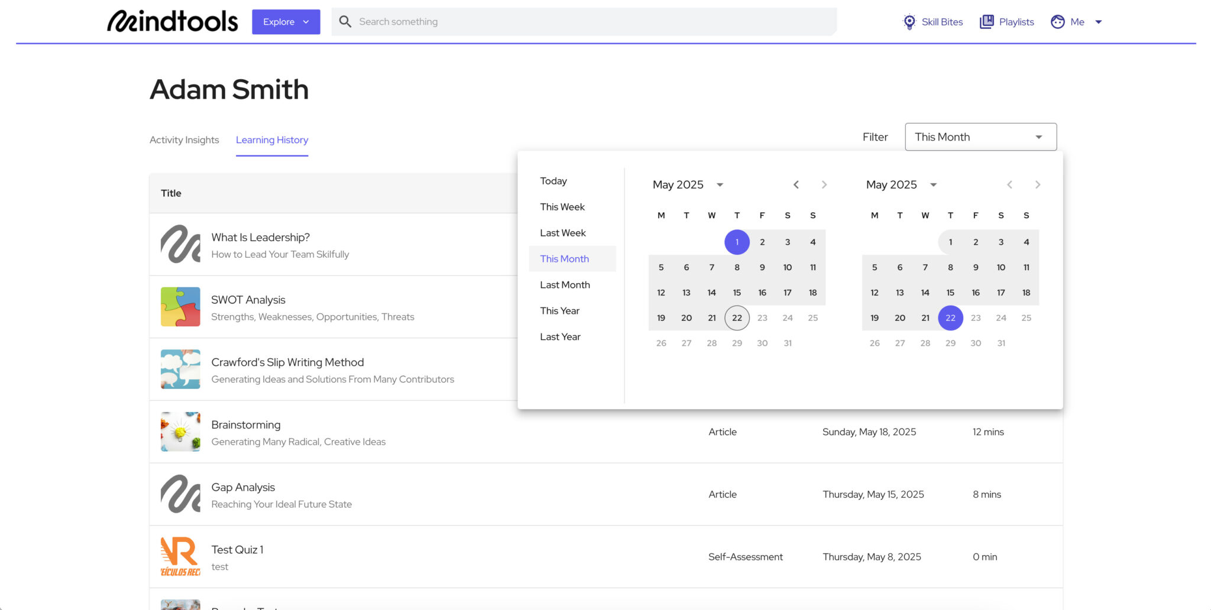Open the search magnifier icon
This screenshot has width=1211, height=610.
click(345, 21)
